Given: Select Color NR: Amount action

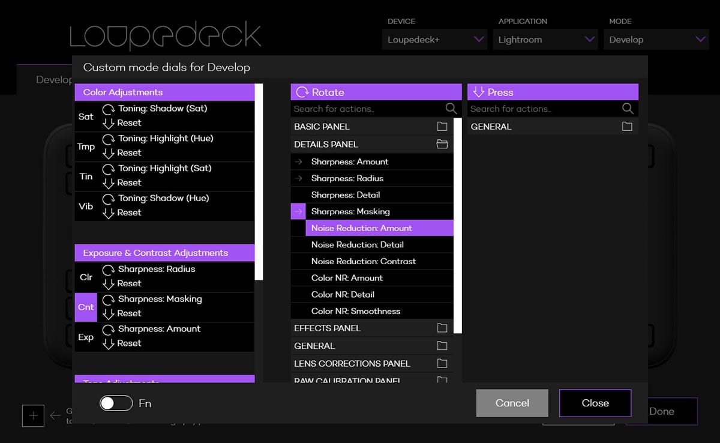Looking at the screenshot, I should [x=372, y=278].
